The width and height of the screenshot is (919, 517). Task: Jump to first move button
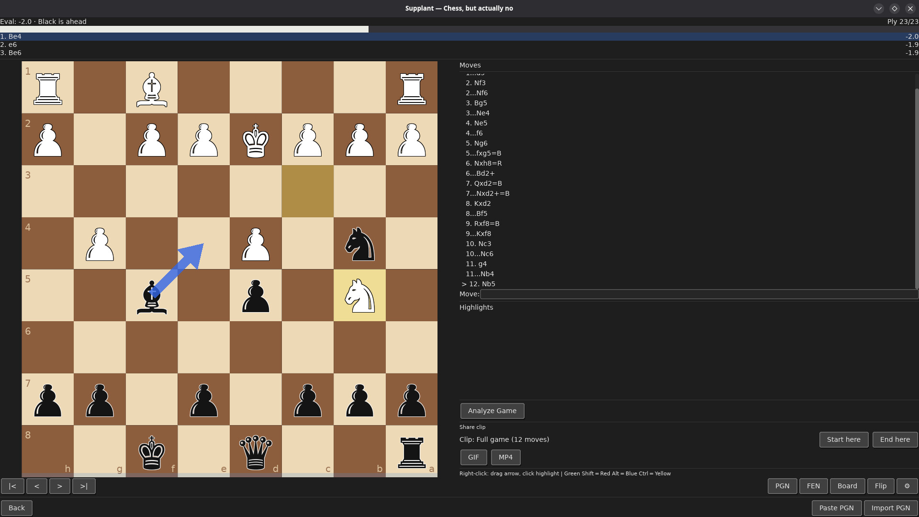coord(12,486)
